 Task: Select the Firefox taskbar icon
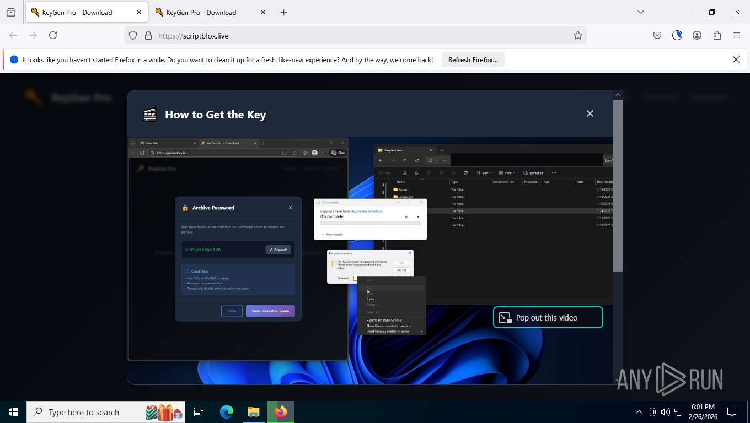coord(281,412)
